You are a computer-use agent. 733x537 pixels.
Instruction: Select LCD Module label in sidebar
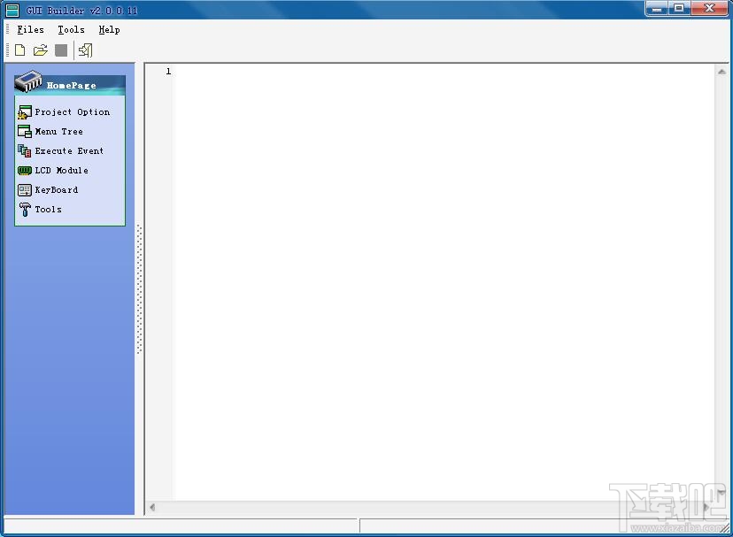click(62, 171)
